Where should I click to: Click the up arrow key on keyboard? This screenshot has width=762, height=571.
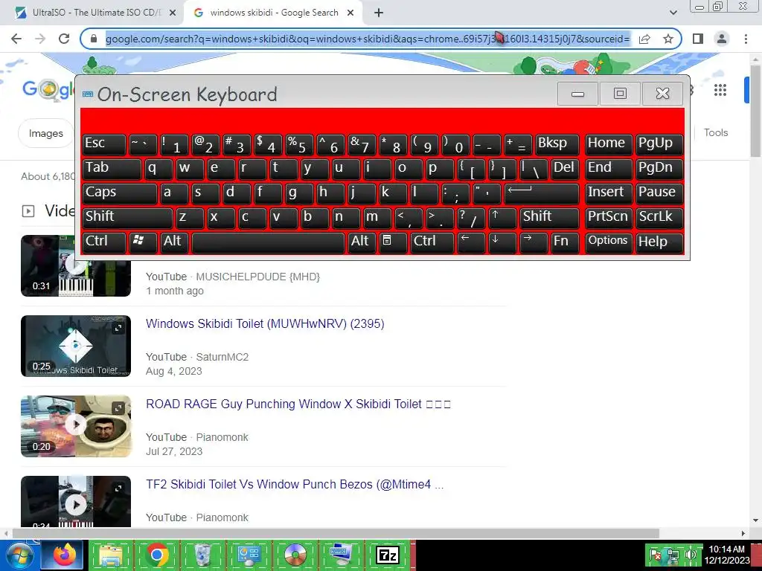(502, 218)
